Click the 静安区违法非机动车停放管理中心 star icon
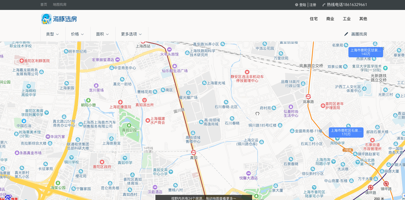 click(x=247, y=72)
